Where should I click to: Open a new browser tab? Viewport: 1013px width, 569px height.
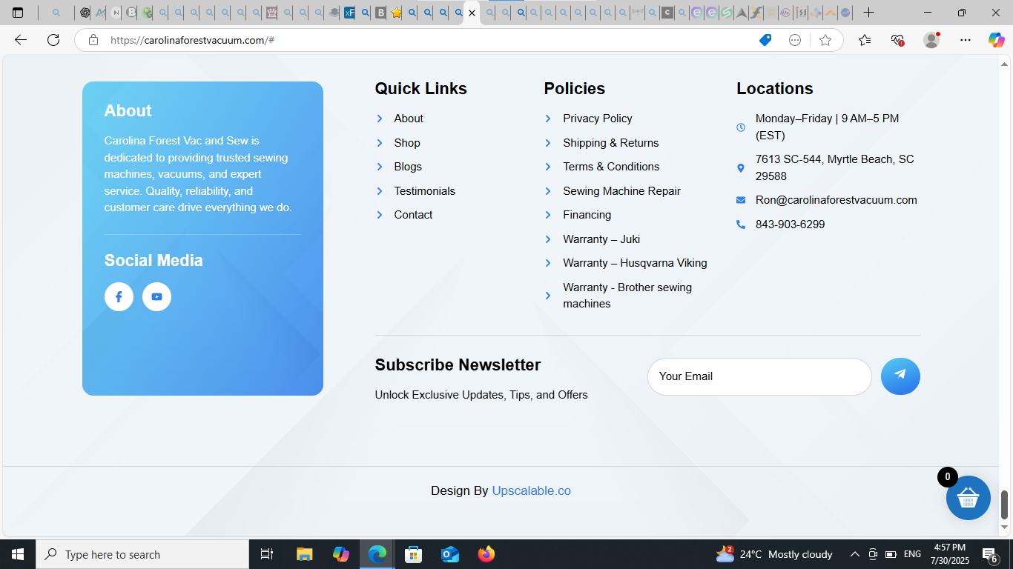869,13
